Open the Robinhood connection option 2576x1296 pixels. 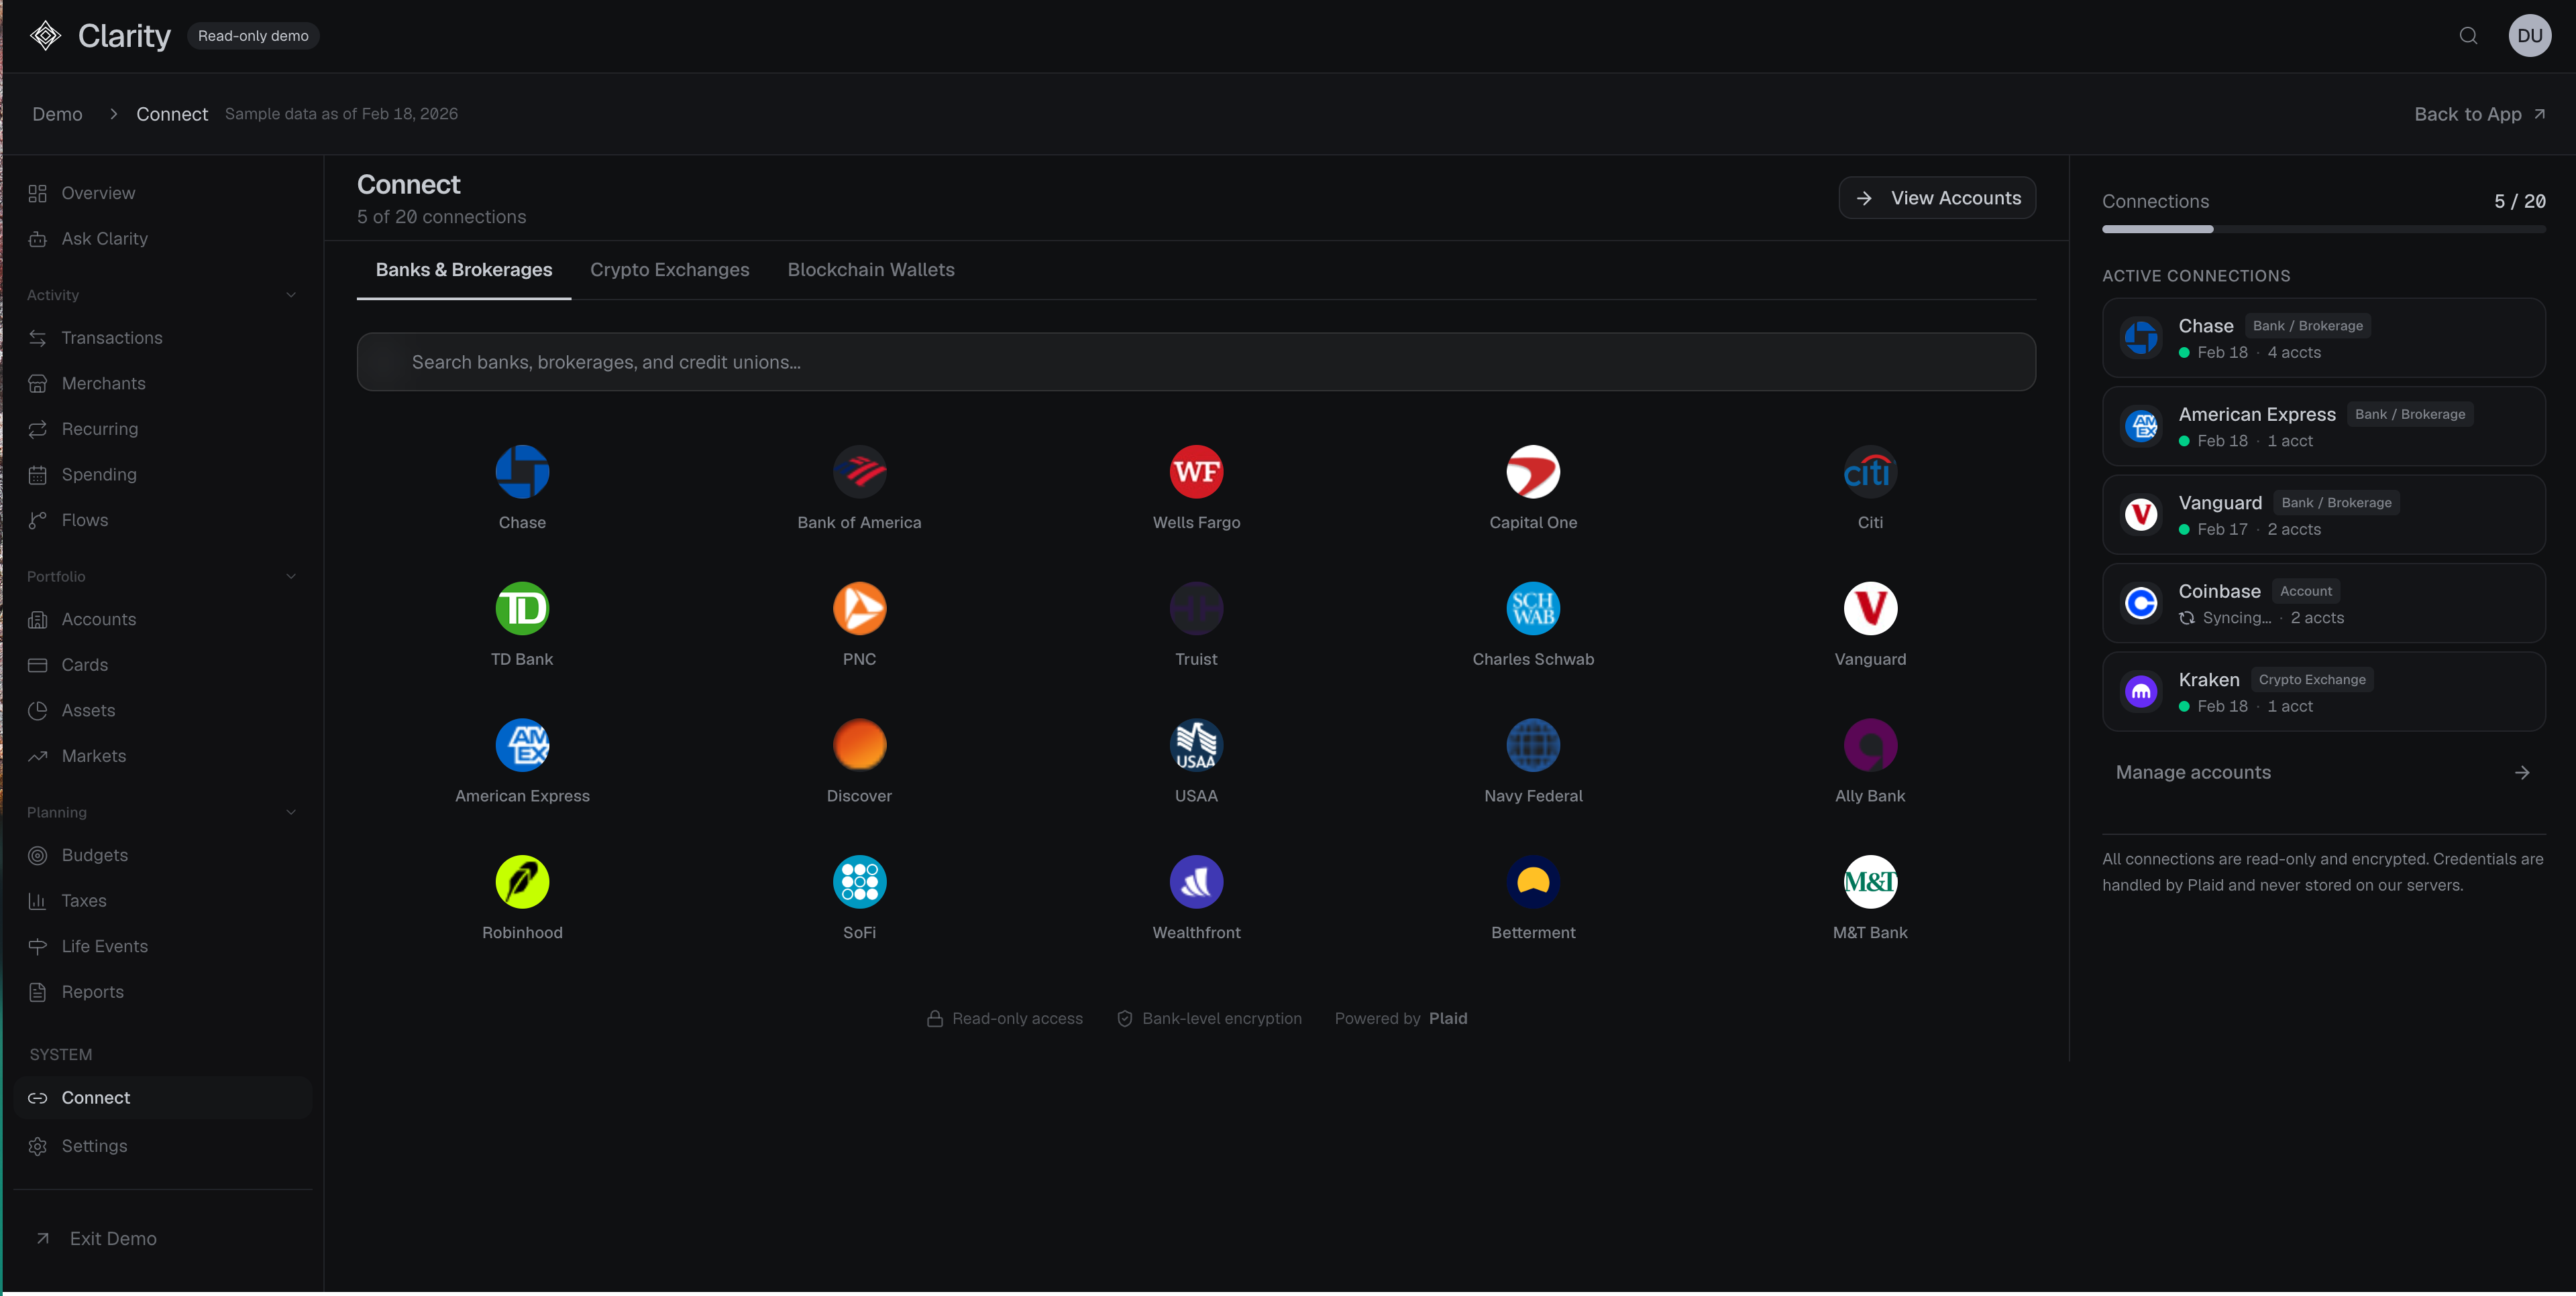click(x=522, y=881)
